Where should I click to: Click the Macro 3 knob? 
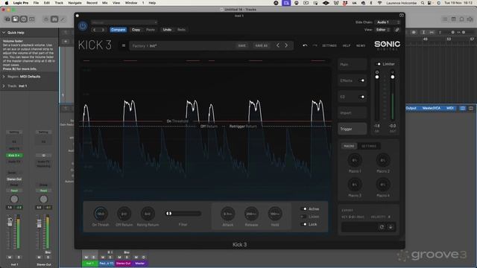tap(355, 185)
